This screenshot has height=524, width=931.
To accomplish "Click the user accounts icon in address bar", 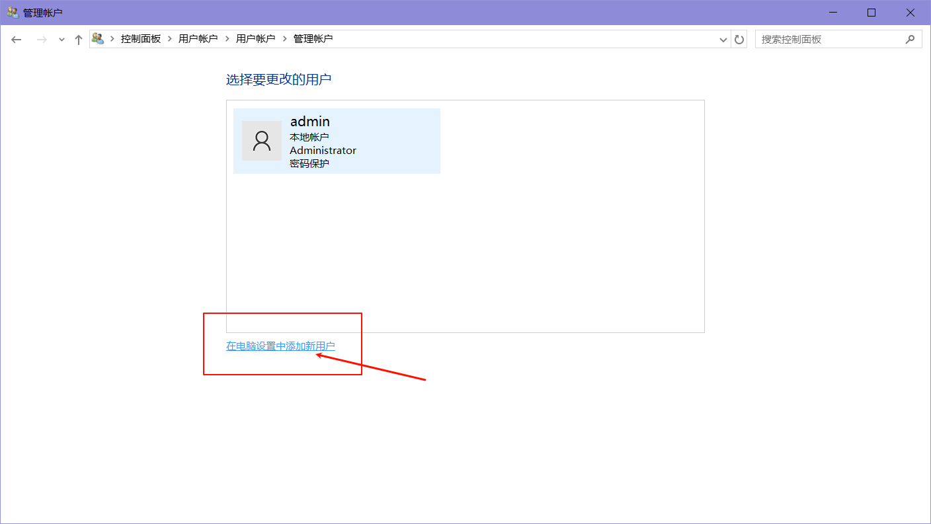I will coord(98,39).
